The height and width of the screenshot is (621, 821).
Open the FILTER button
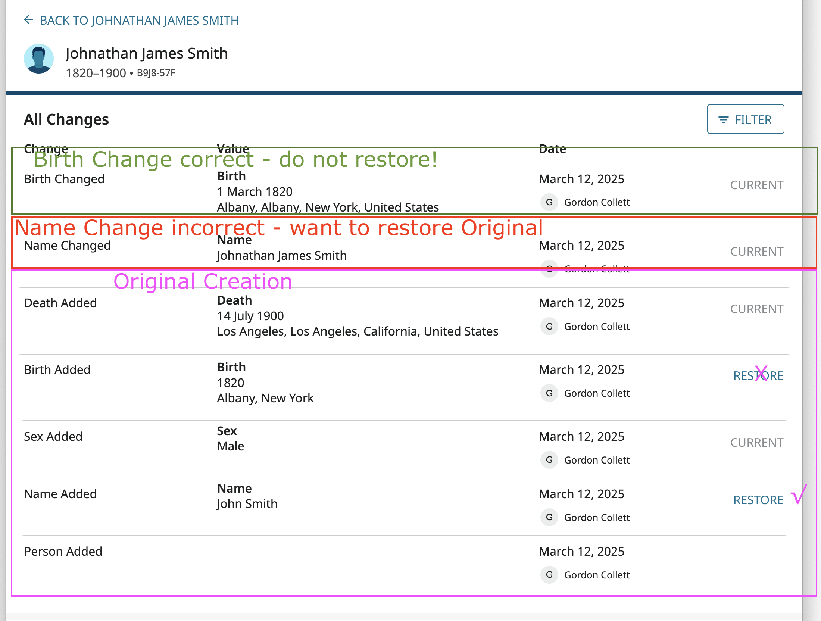pos(745,119)
